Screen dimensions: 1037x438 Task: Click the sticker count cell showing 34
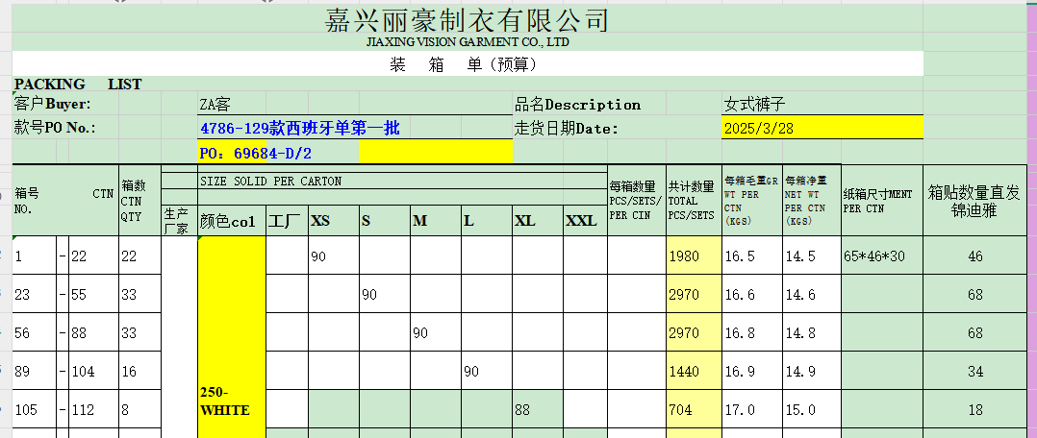click(x=974, y=371)
